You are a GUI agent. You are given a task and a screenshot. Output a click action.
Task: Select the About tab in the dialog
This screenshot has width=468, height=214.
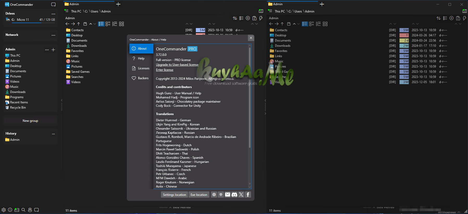[141, 49]
